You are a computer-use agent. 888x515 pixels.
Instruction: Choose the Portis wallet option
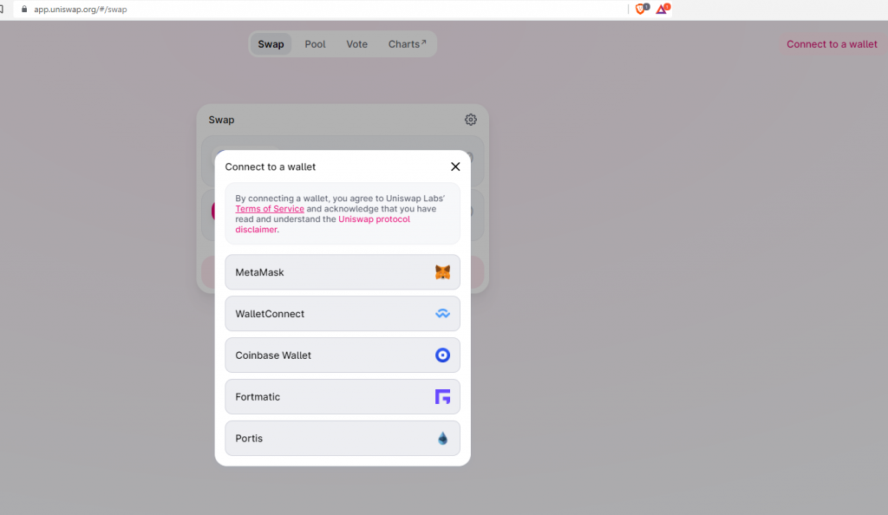coord(343,438)
